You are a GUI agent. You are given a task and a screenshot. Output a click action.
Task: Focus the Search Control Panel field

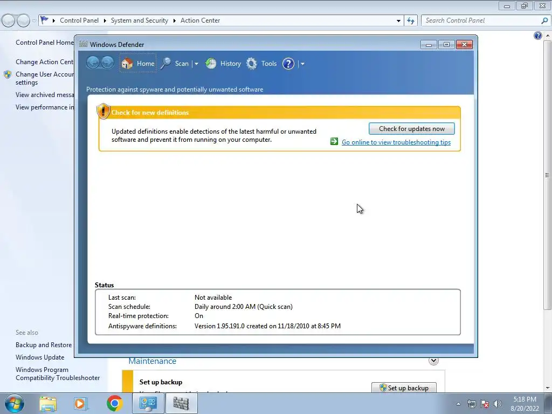coord(481,20)
